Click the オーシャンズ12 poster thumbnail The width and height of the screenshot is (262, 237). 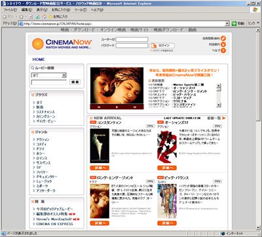(167, 146)
